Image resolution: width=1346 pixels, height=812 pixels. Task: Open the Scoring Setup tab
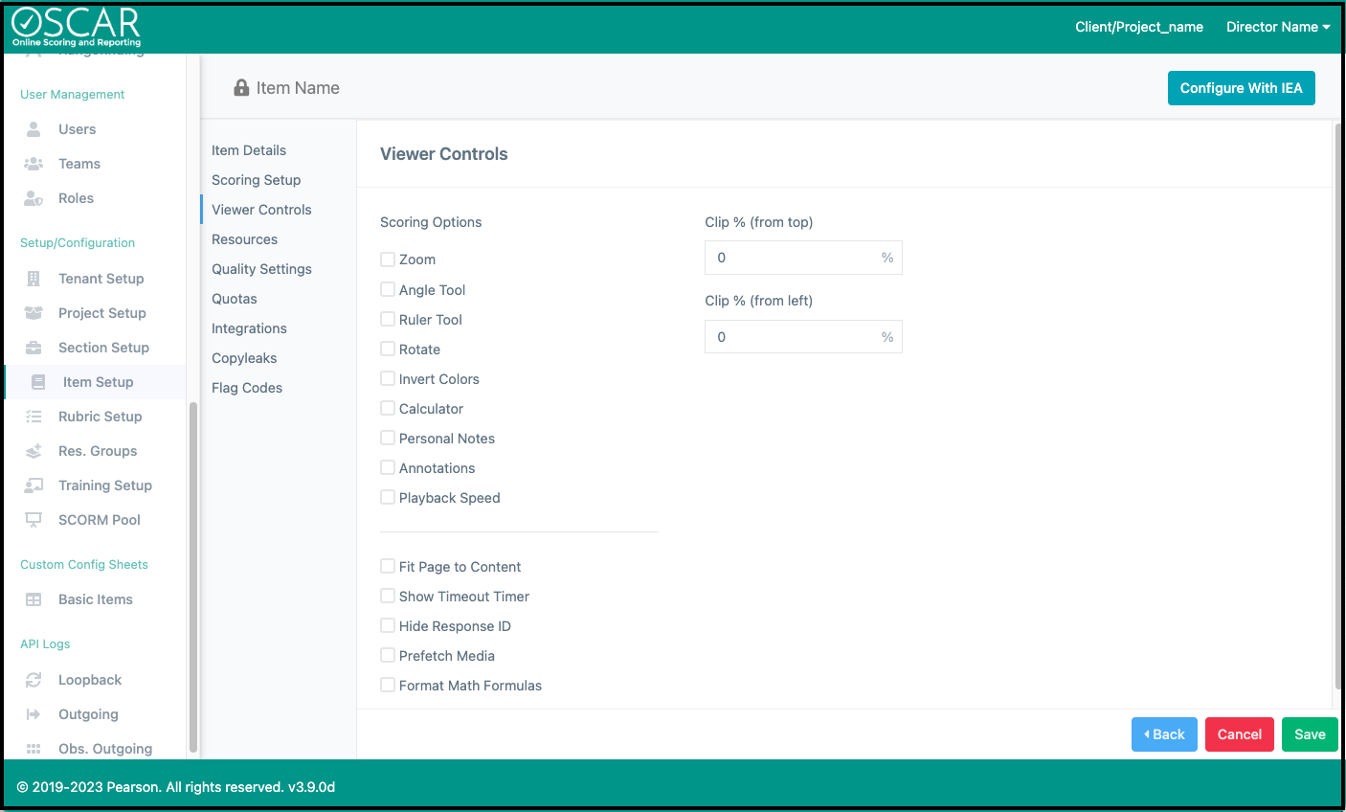tap(256, 180)
